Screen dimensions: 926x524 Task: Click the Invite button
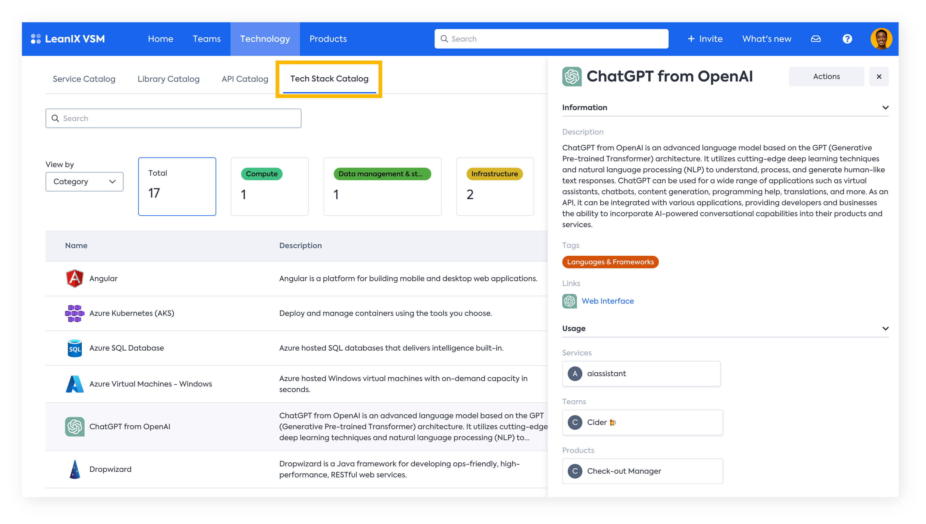tap(705, 39)
